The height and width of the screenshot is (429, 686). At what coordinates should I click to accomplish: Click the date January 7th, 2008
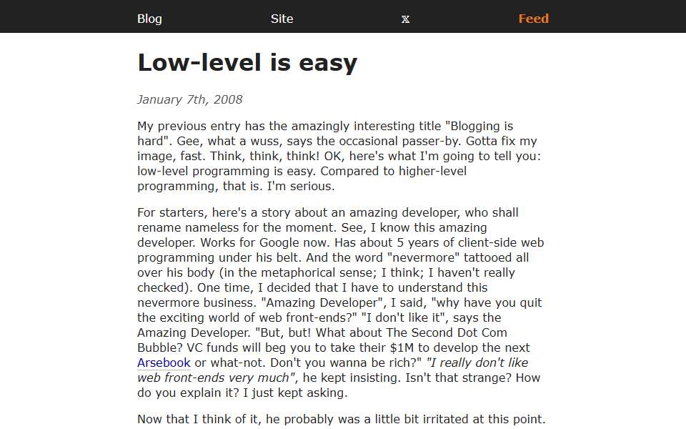pos(190,100)
